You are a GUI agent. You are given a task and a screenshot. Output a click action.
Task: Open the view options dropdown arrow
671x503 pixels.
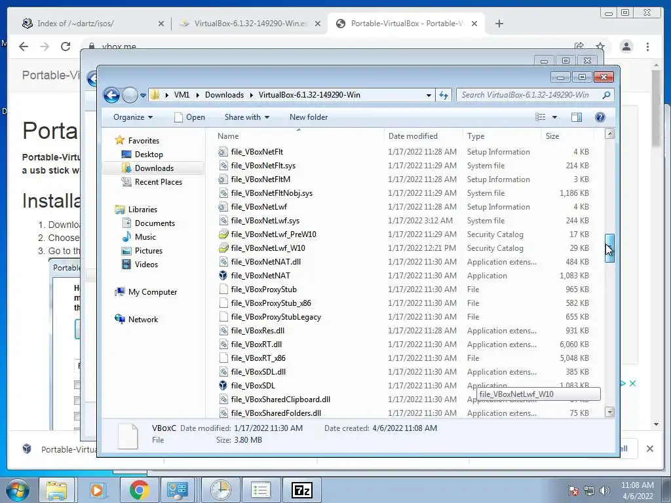pos(554,117)
